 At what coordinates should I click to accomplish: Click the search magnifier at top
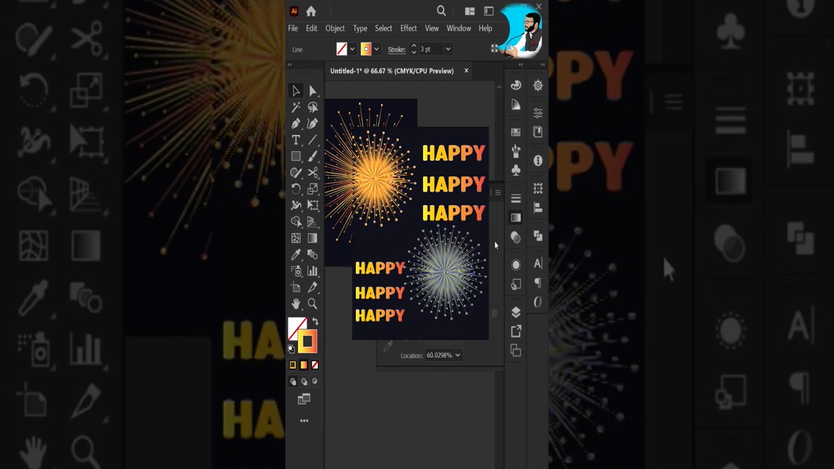coord(441,11)
